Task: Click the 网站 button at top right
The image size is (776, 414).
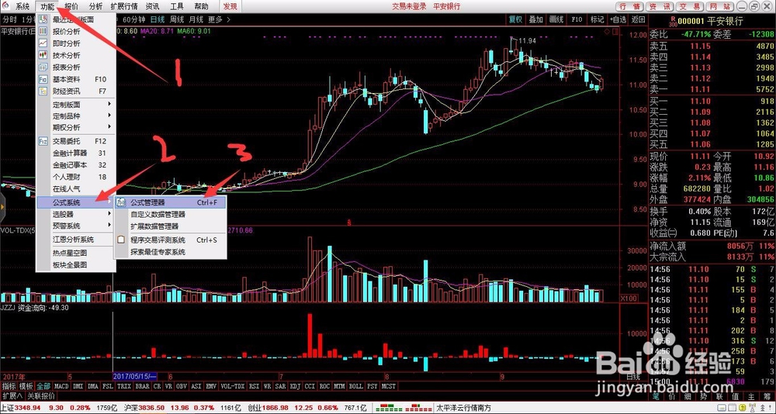Action: (719, 6)
